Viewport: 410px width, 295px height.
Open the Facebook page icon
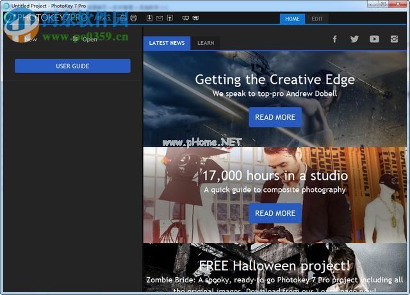pyautogui.click(x=334, y=39)
